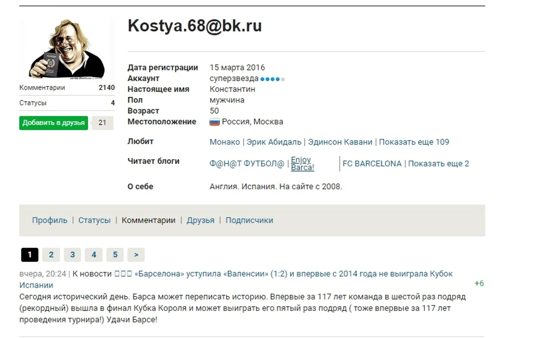Click the age value 50
Viewport: 541px width, 338px height.
click(214, 111)
